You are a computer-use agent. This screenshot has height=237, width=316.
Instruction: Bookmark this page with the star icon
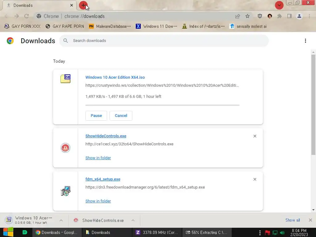pos(247,16)
